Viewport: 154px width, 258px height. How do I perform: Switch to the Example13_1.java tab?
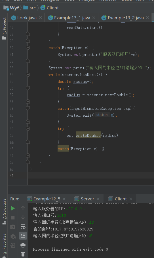click(x=71, y=18)
